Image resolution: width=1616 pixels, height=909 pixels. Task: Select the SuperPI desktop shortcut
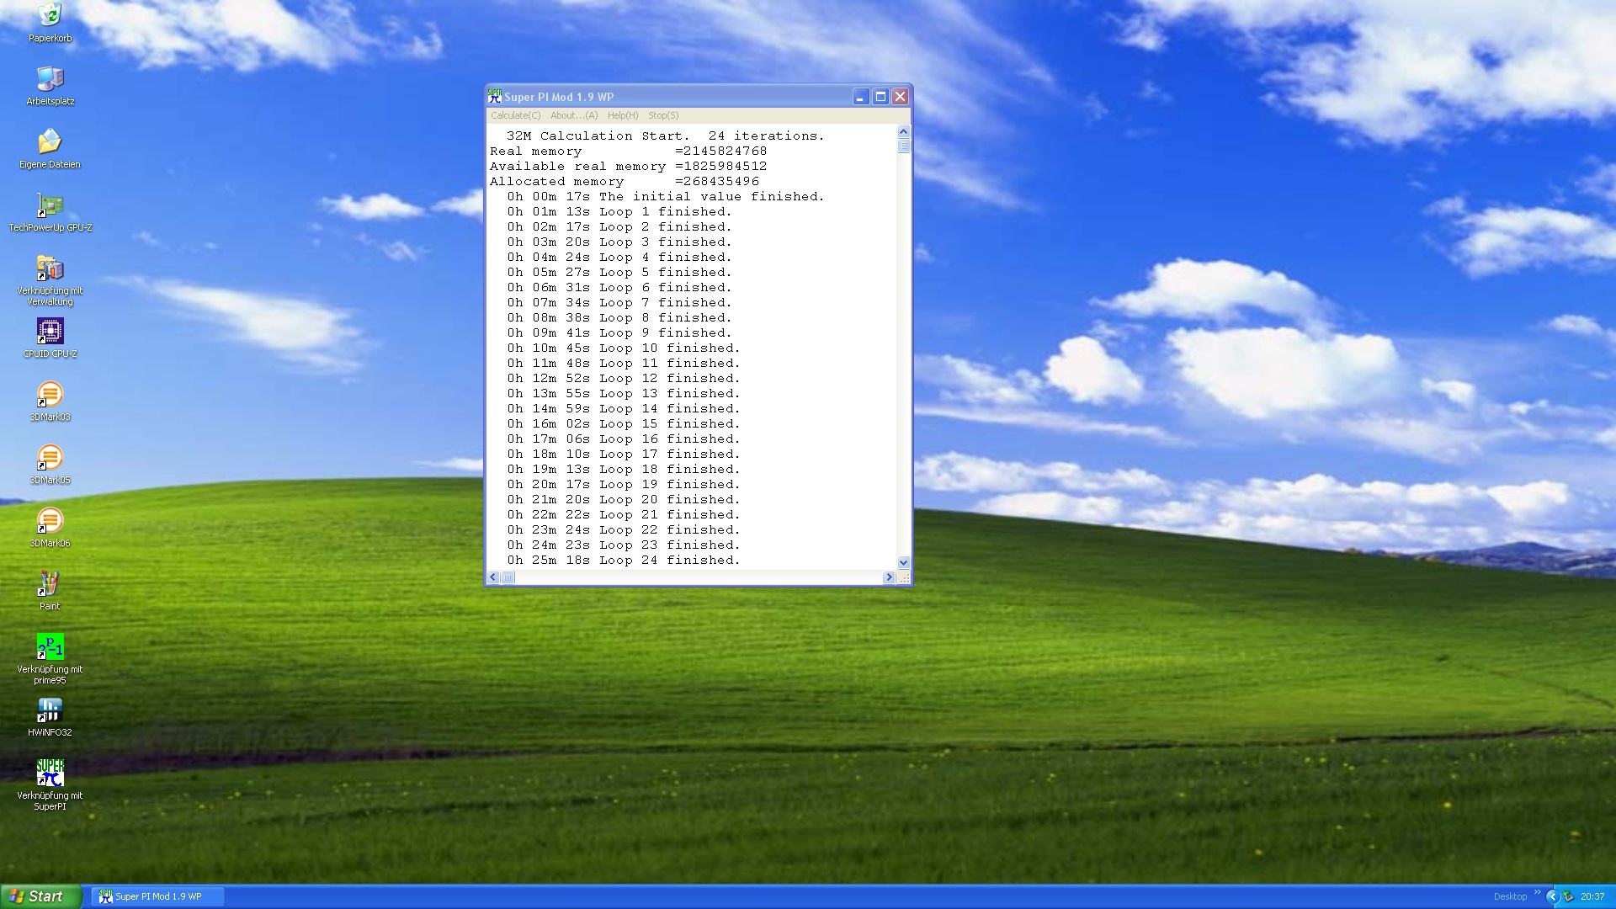click(x=50, y=773)
